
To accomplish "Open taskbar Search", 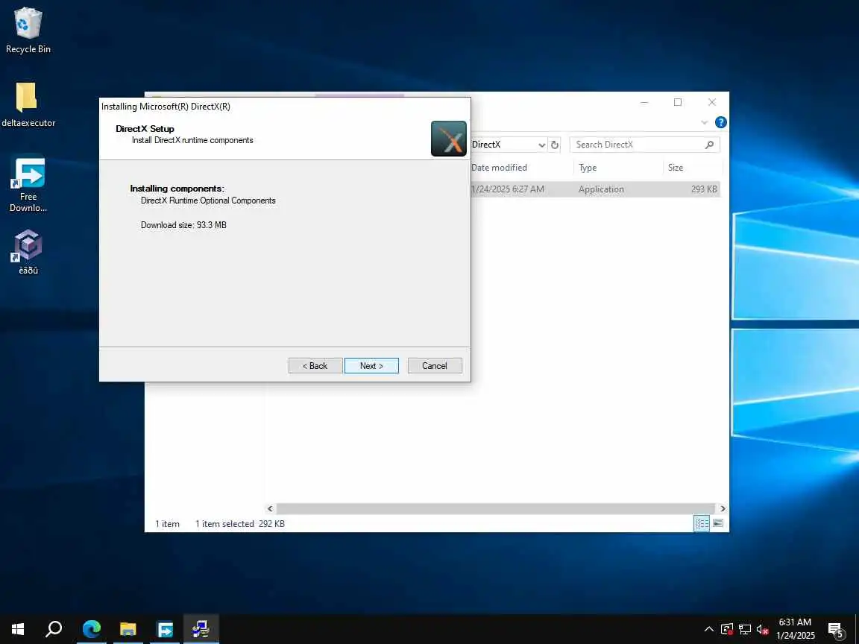I will pos(54,628).
